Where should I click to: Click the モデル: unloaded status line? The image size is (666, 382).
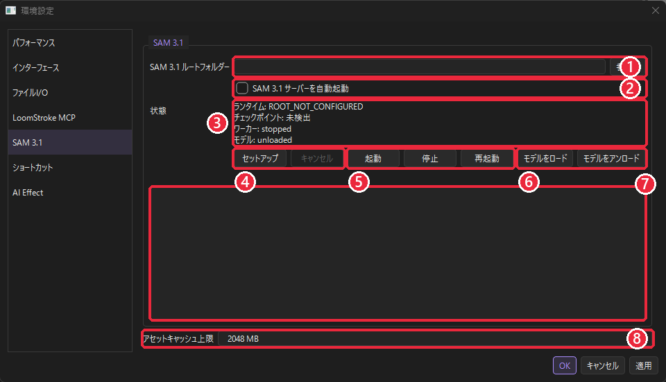[x=263, y=140]
